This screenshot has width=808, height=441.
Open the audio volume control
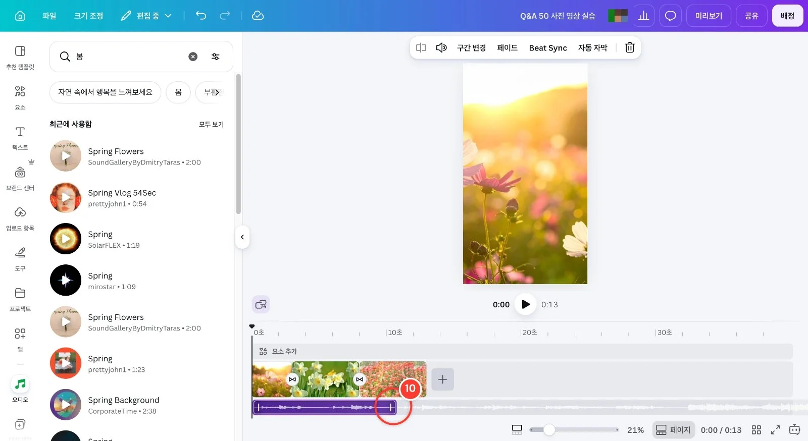441,47
